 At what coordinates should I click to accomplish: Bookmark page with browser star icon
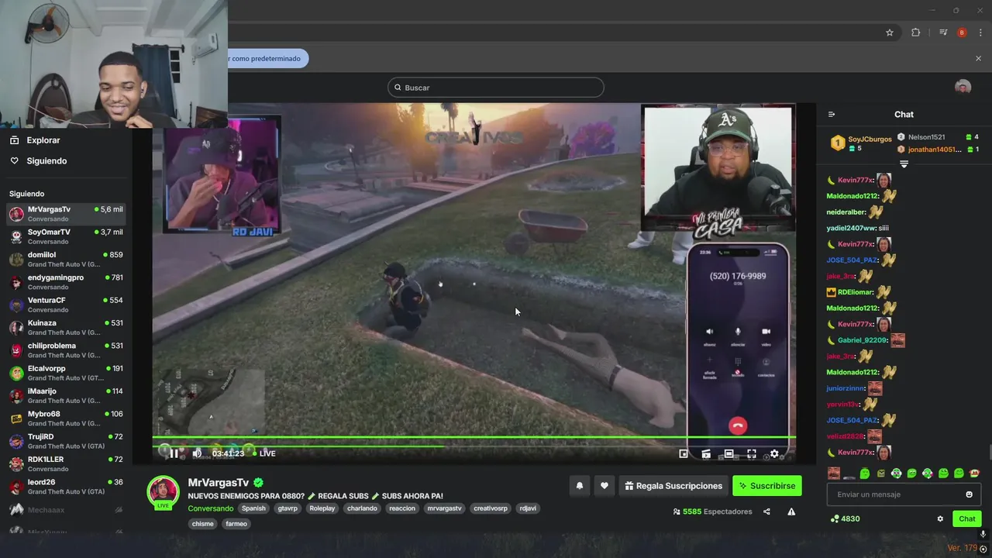tap(890, 33)
